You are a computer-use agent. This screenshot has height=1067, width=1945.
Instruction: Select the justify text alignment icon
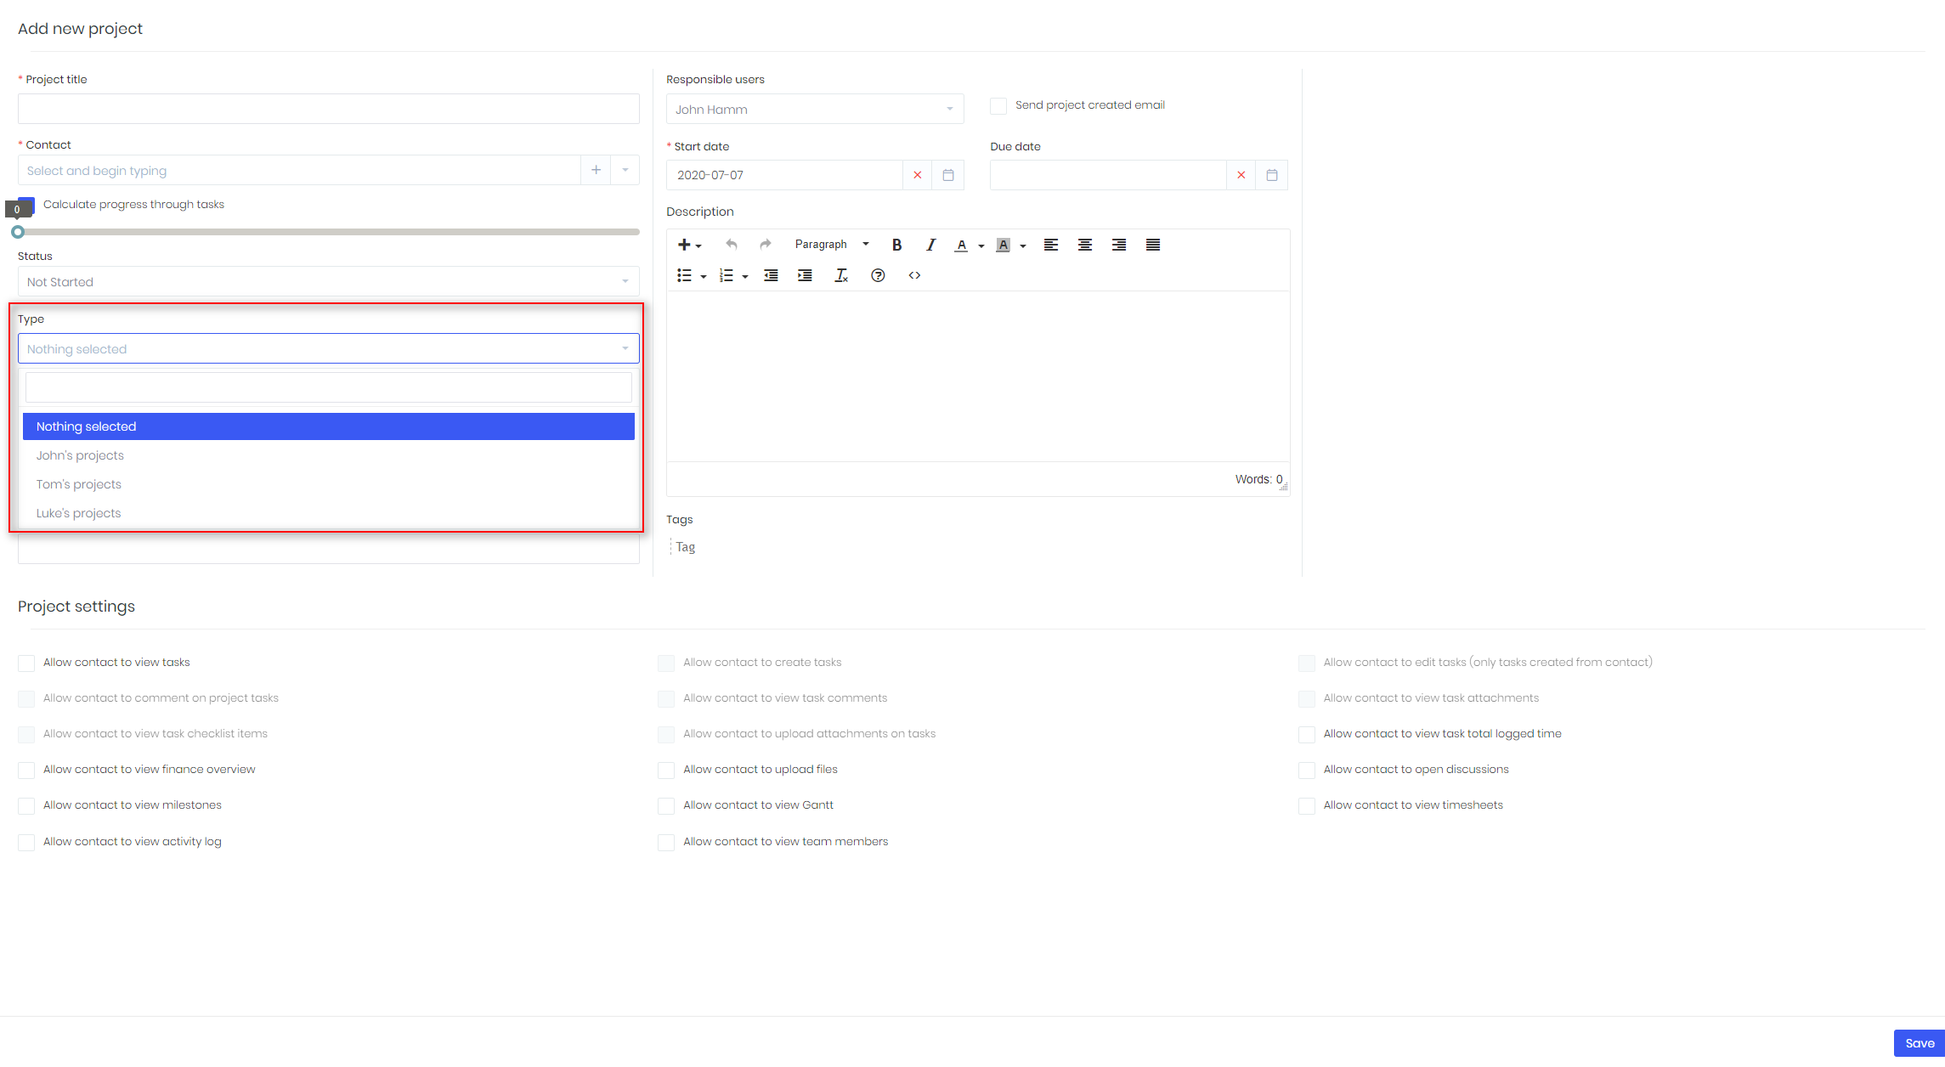1152,245
